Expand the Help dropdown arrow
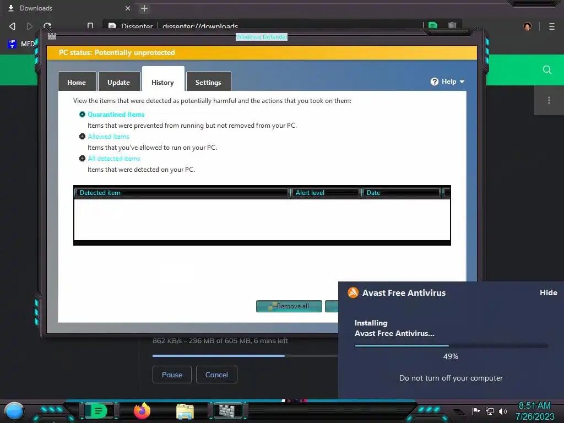564x423 pixels. click(x=462, y=82)
